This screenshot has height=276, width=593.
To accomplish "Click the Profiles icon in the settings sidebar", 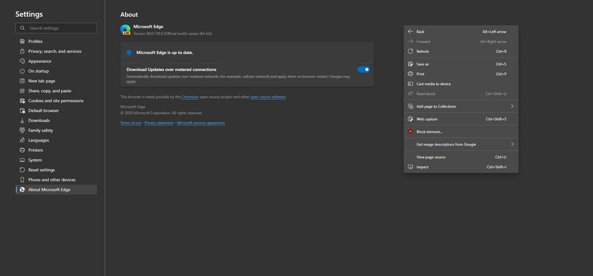I will coord(22,41).
